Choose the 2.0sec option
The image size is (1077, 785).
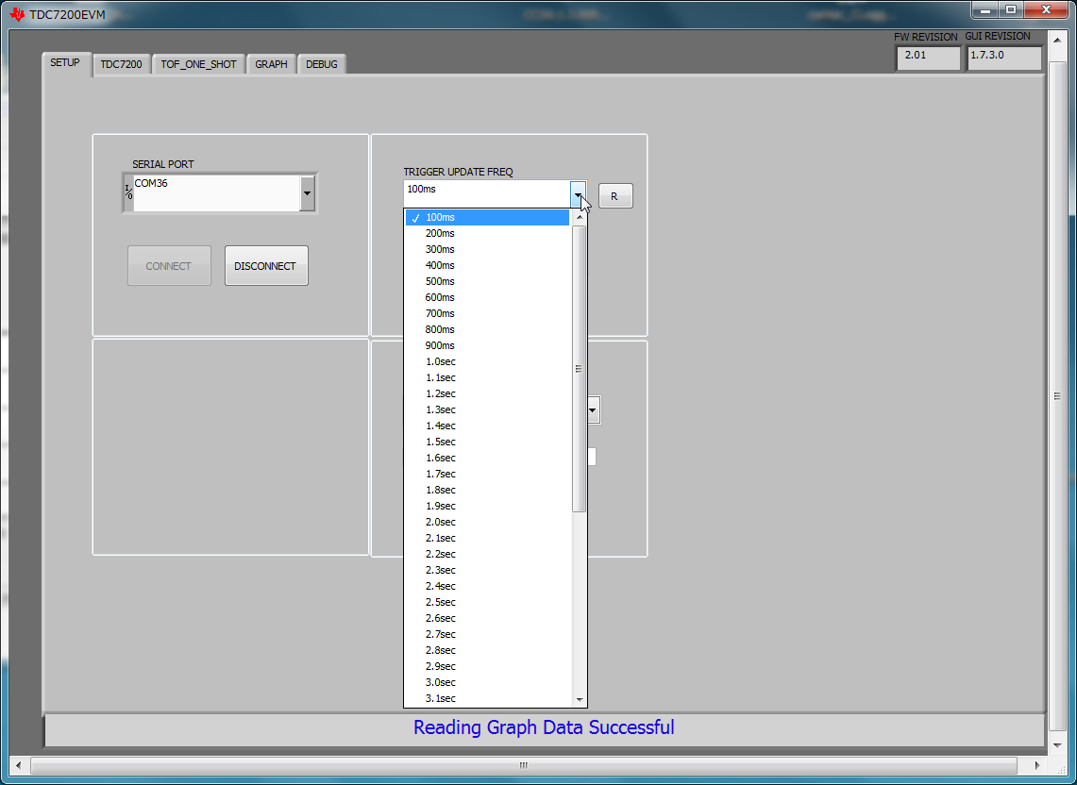tap(488, 522)
